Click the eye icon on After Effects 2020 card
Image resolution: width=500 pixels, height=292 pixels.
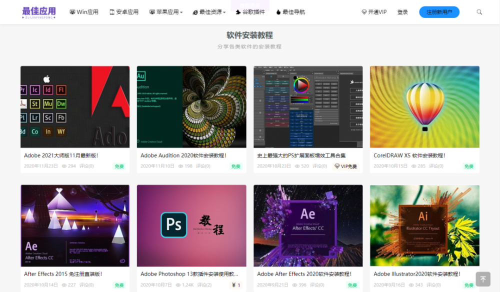295,285
